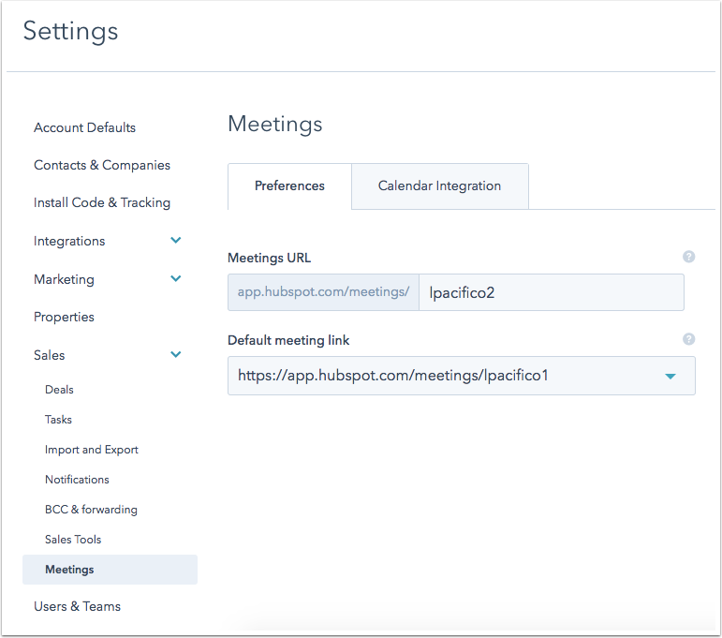The image size is (722, 638).
Task: Go to Users & Teams settings
Action: tap(78, 606)
